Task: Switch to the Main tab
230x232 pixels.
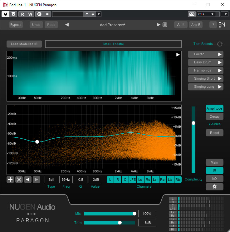Action: click(214, 162)
